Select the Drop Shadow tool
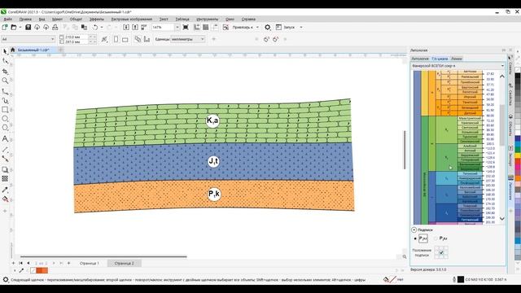This screenshot has width=521, height=293. 5,169
